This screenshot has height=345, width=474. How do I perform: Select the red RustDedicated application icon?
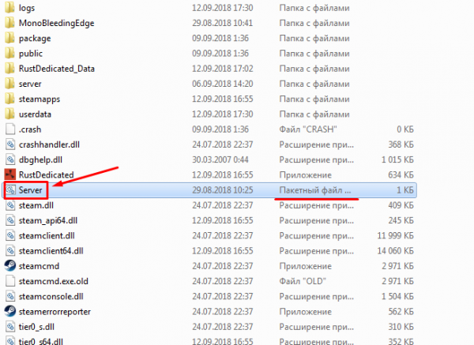10,174
